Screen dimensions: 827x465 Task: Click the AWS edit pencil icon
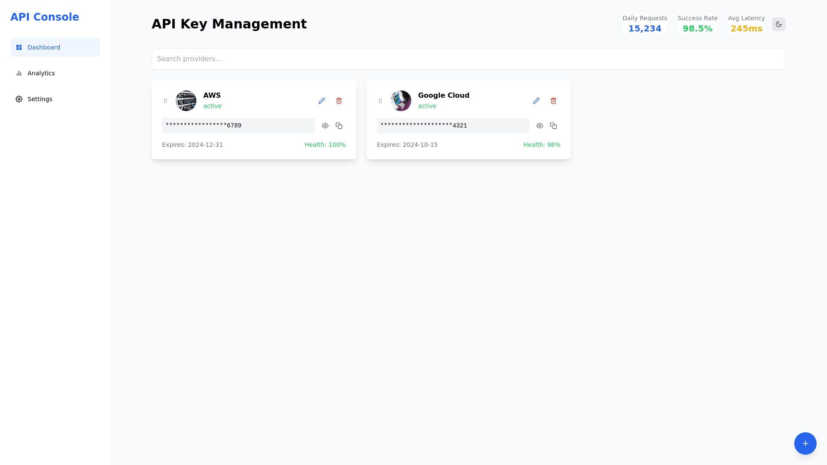pos(322,101)
